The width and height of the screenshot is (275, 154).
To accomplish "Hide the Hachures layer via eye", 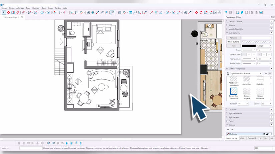I will pyautogui.click(x=264, y=134).
